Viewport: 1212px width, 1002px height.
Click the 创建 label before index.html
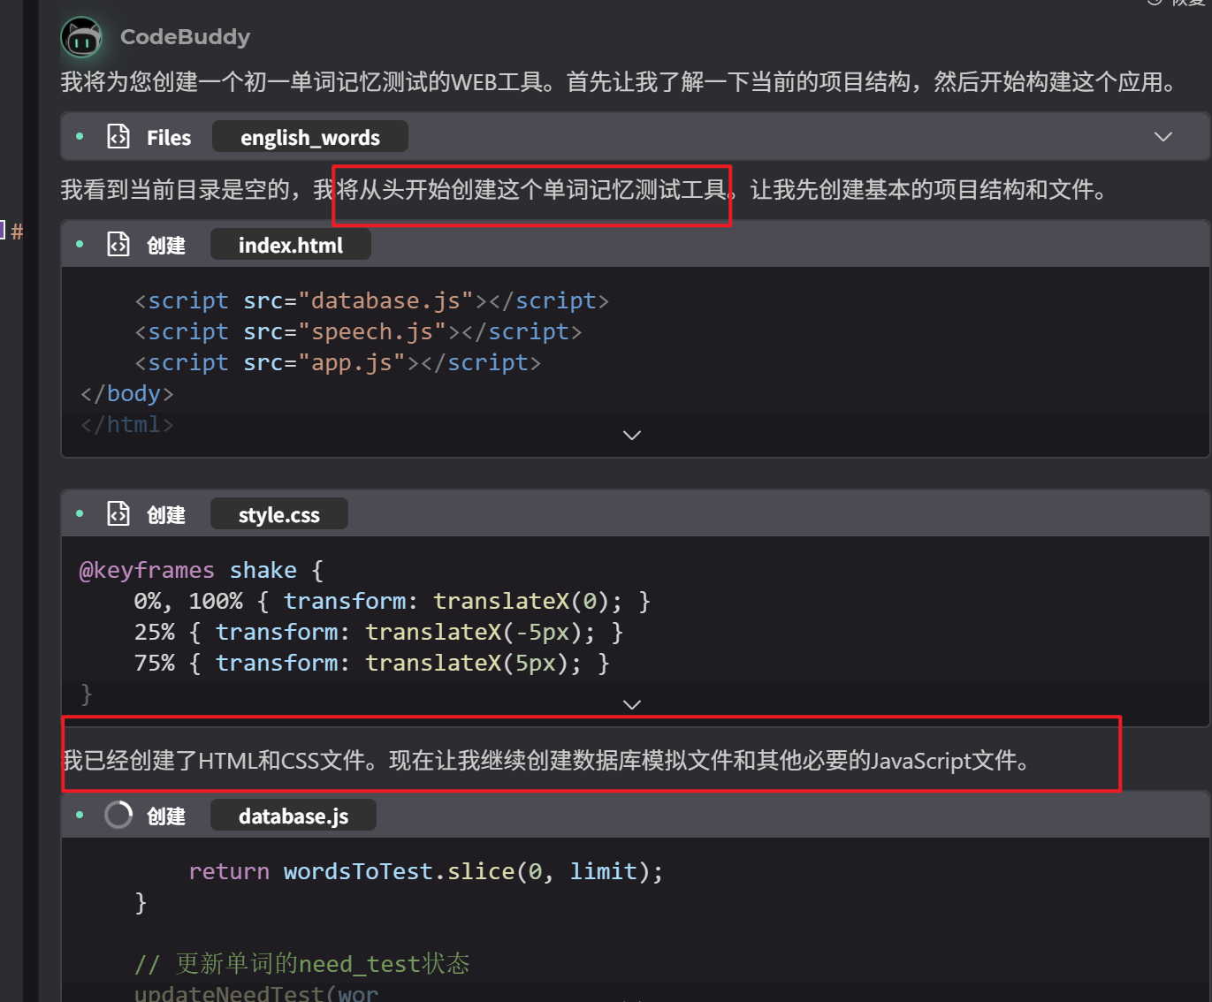click(x=166, y=246)
